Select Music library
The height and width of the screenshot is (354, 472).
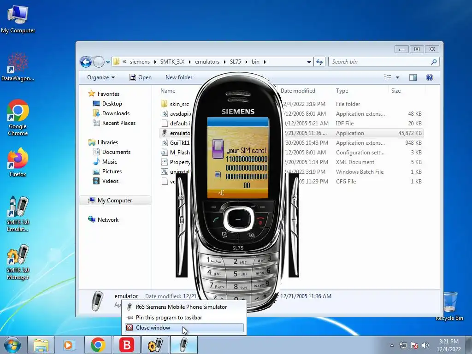105,162
